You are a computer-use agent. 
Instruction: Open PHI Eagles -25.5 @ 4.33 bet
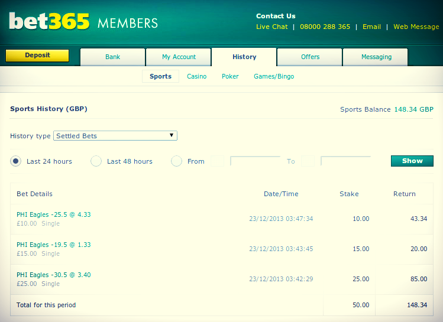pos(54,214)
